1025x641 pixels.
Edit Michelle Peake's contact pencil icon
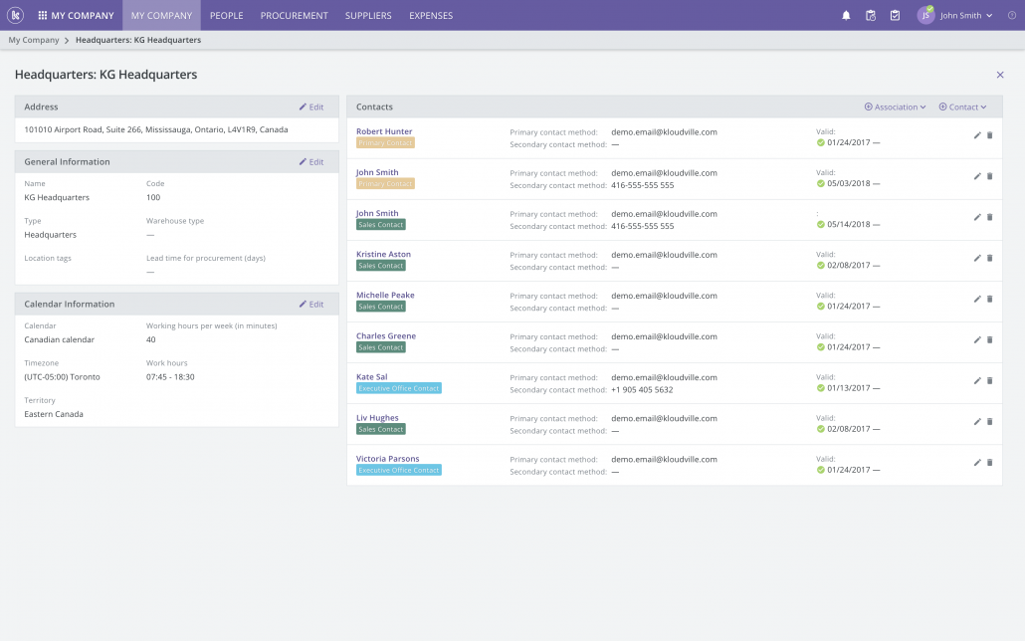pyautogui.click(x=977, y=299)
